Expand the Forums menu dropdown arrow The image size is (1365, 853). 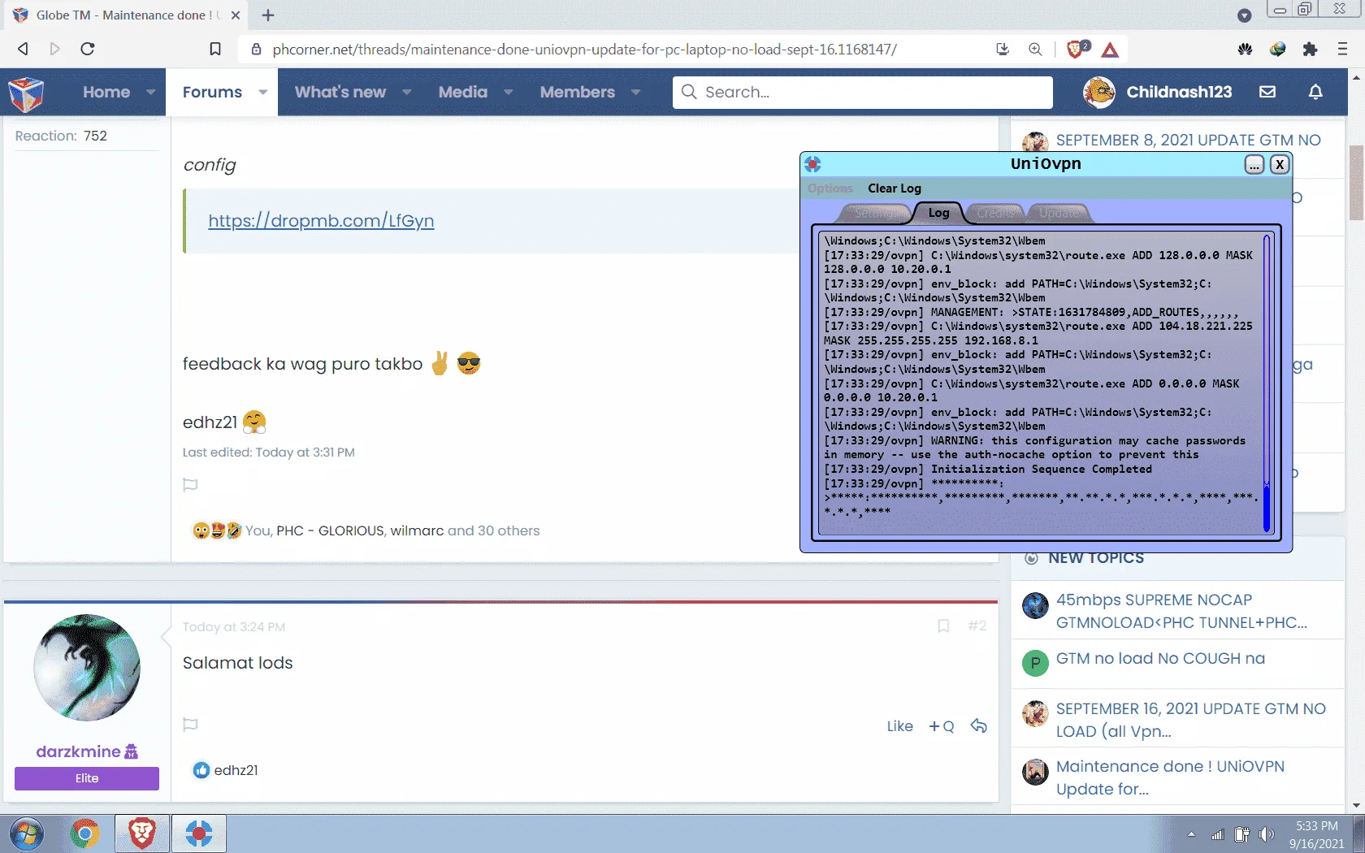pyautogui.click(x=263, y=93)
